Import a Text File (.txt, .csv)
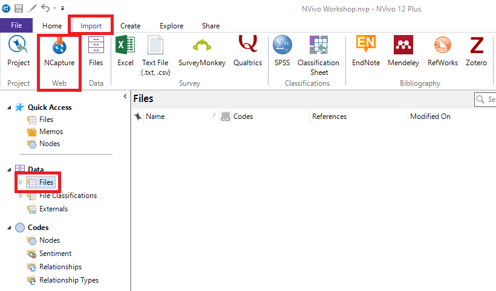Screen dimensions: 496x291 (155, 55)
